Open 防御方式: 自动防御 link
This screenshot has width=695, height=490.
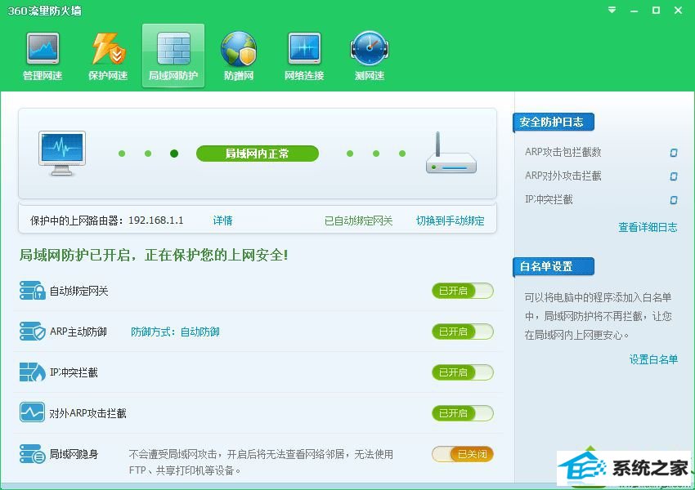click(175, 332)
